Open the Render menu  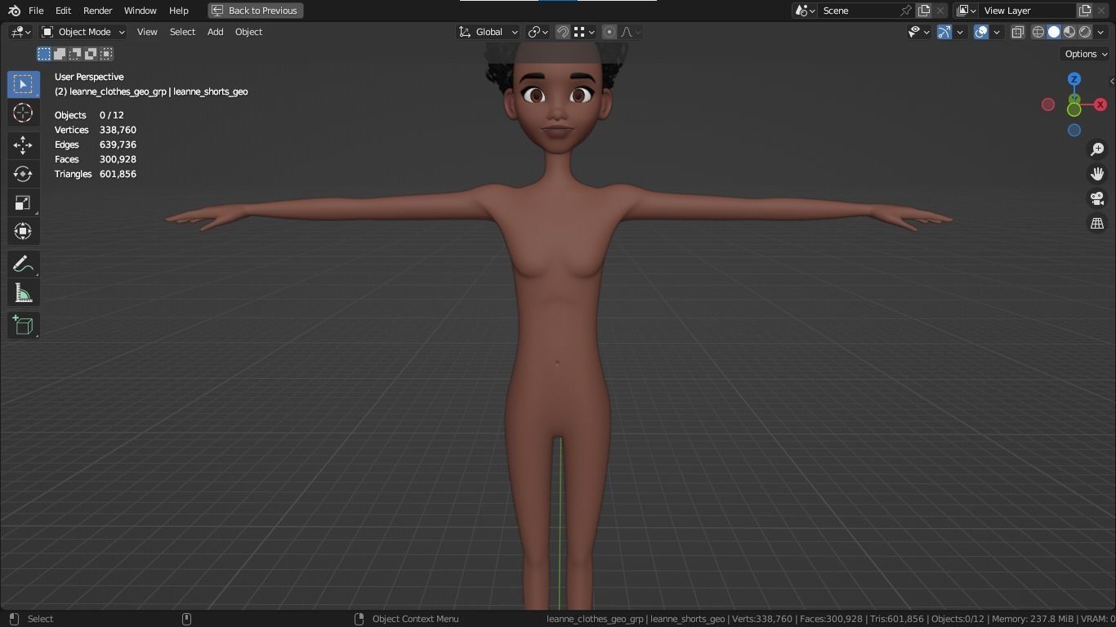pyautogui.click(x=97, y=11)
